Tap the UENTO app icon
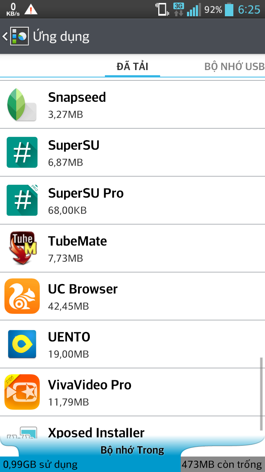 coord(22,344)
